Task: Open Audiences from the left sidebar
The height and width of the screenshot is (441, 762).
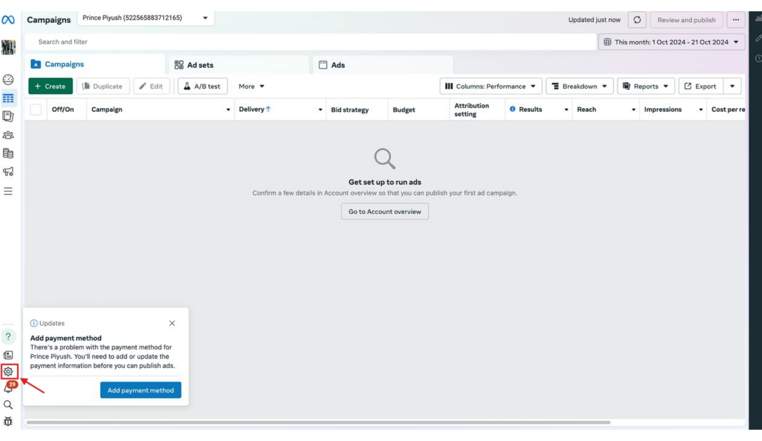Action: (x=8, y=135)
